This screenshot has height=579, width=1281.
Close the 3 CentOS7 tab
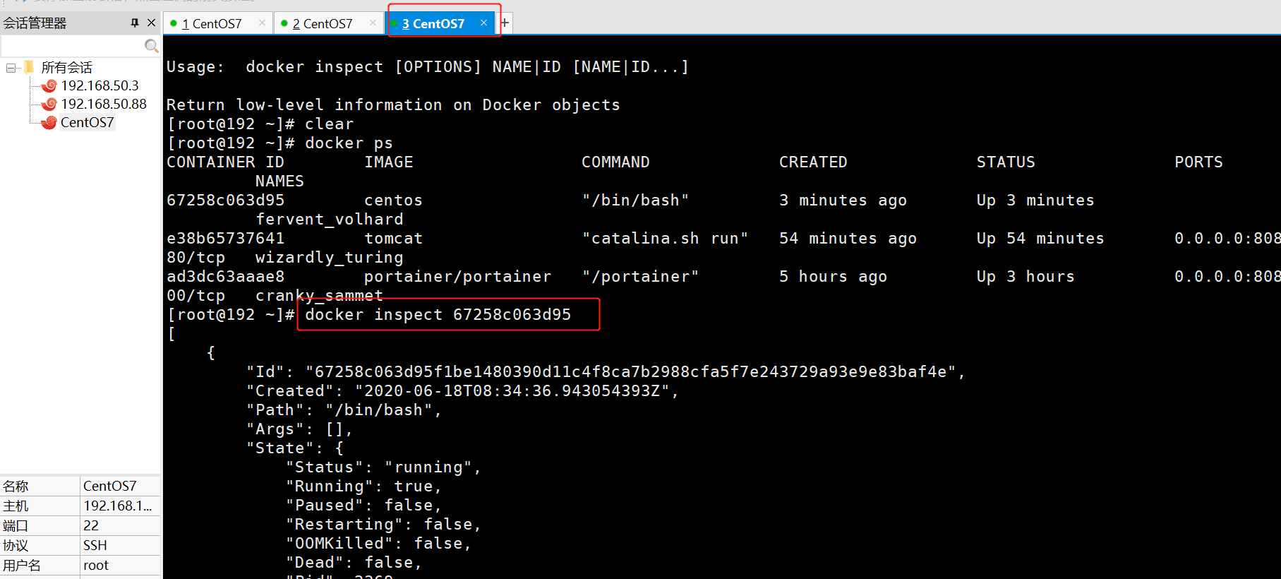(x=483, y=23)
